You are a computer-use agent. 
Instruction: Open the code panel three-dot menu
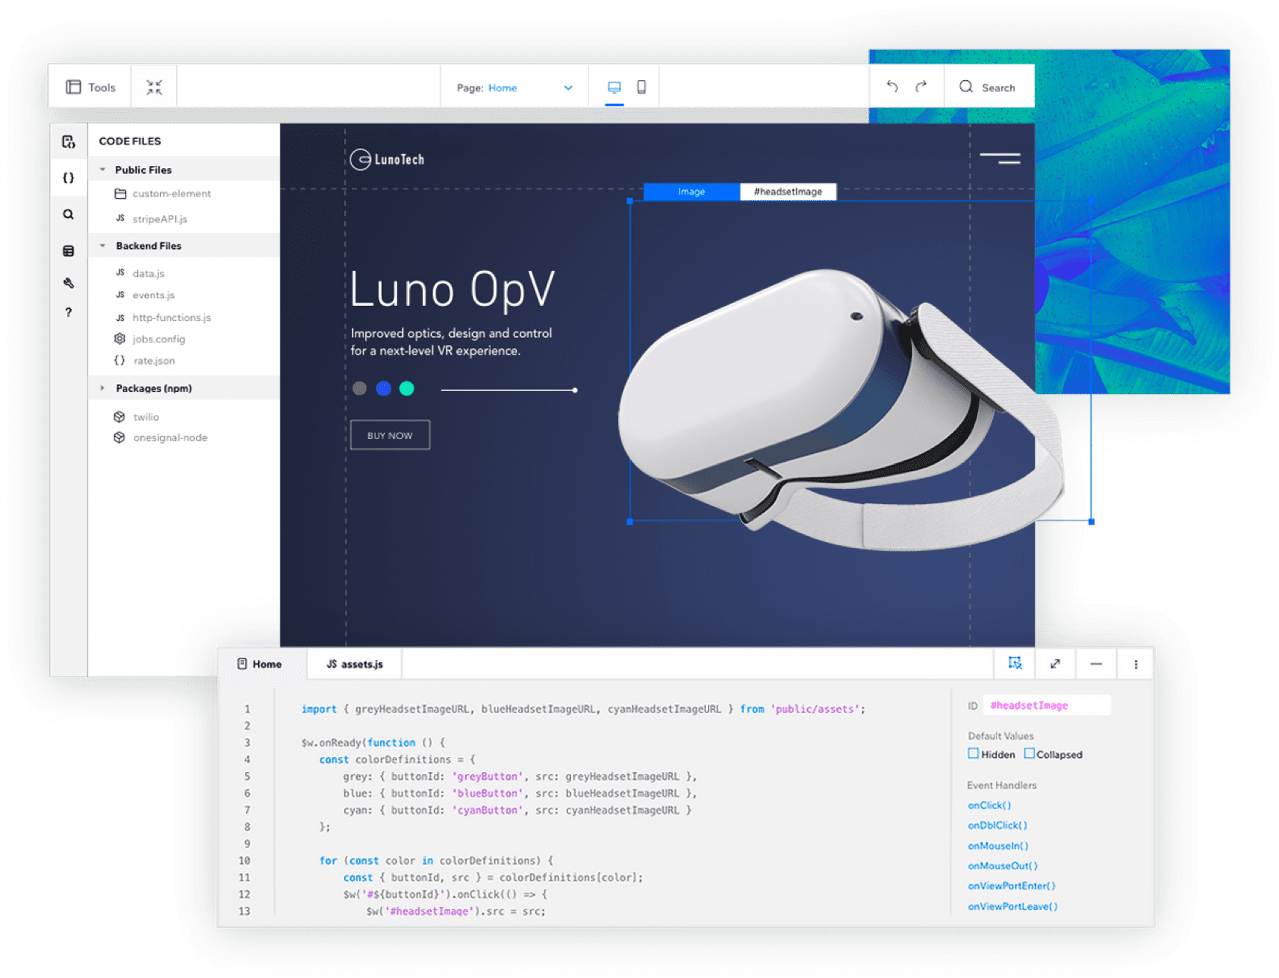coord(1136,664)
